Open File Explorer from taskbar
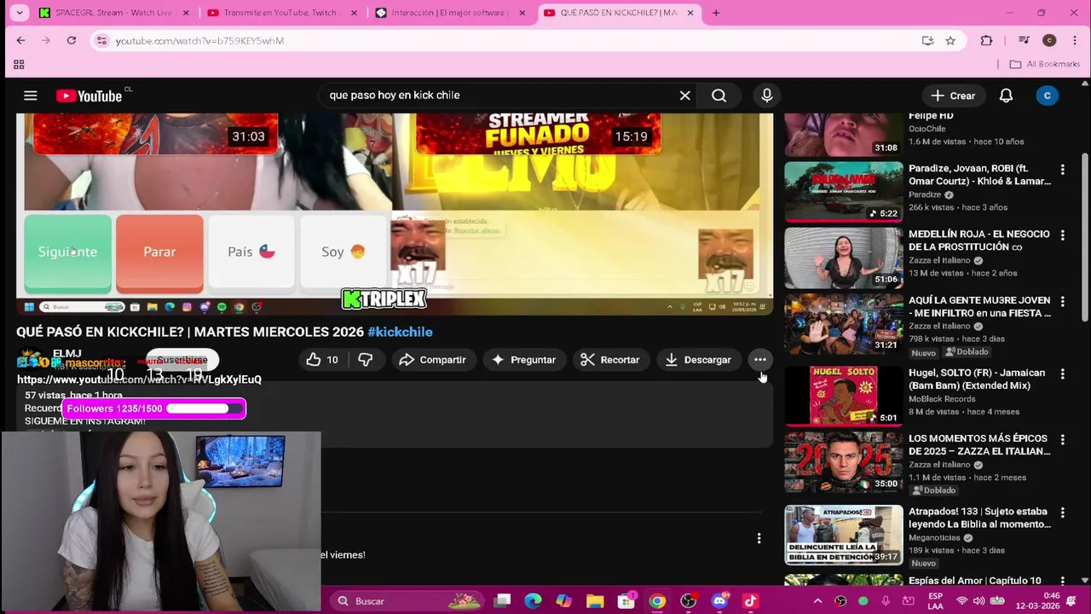The height and width of the screenshot is (614, 1091). pyautogui.click(x=595, y=601)
